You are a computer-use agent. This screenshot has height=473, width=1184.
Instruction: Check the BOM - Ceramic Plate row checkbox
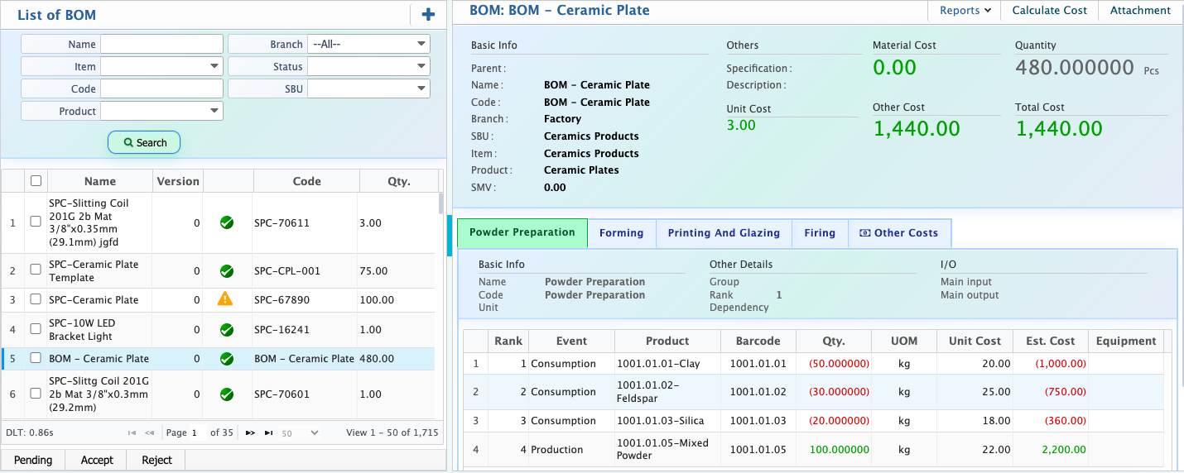point(36,358)
